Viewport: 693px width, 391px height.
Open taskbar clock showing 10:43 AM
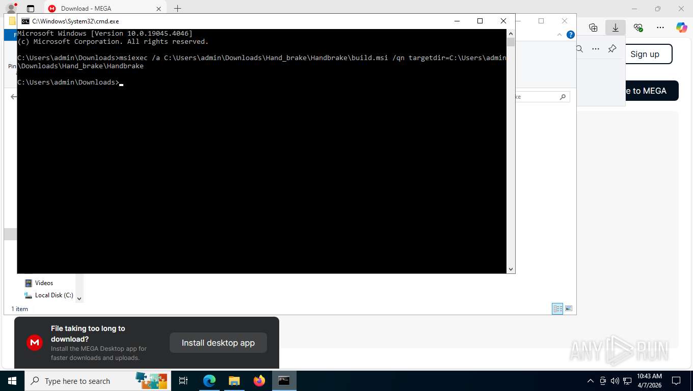649,381
